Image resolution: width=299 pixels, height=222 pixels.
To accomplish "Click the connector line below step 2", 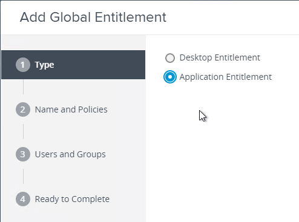I will (23, 131).
